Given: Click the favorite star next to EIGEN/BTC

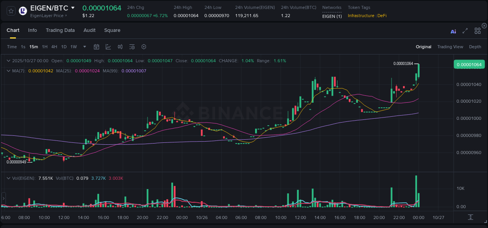Looking at the screenshot, I should [x=11, y=11].
